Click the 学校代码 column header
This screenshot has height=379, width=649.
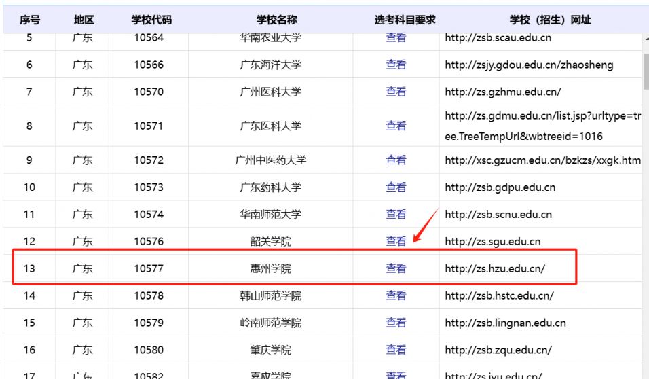coord(151,20)
